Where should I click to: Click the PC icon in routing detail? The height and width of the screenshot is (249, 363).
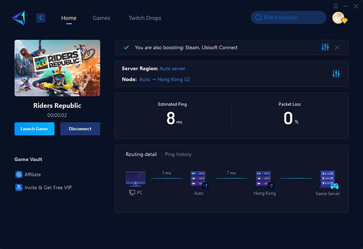point(135,178)
